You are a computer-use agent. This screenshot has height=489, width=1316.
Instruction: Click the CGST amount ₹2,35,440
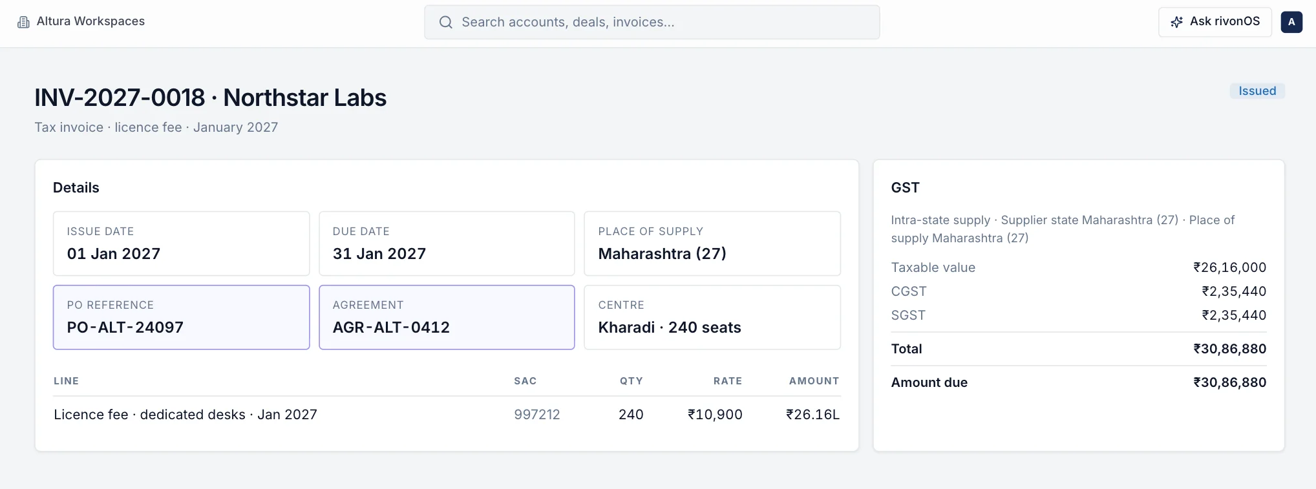point(1234,291)
